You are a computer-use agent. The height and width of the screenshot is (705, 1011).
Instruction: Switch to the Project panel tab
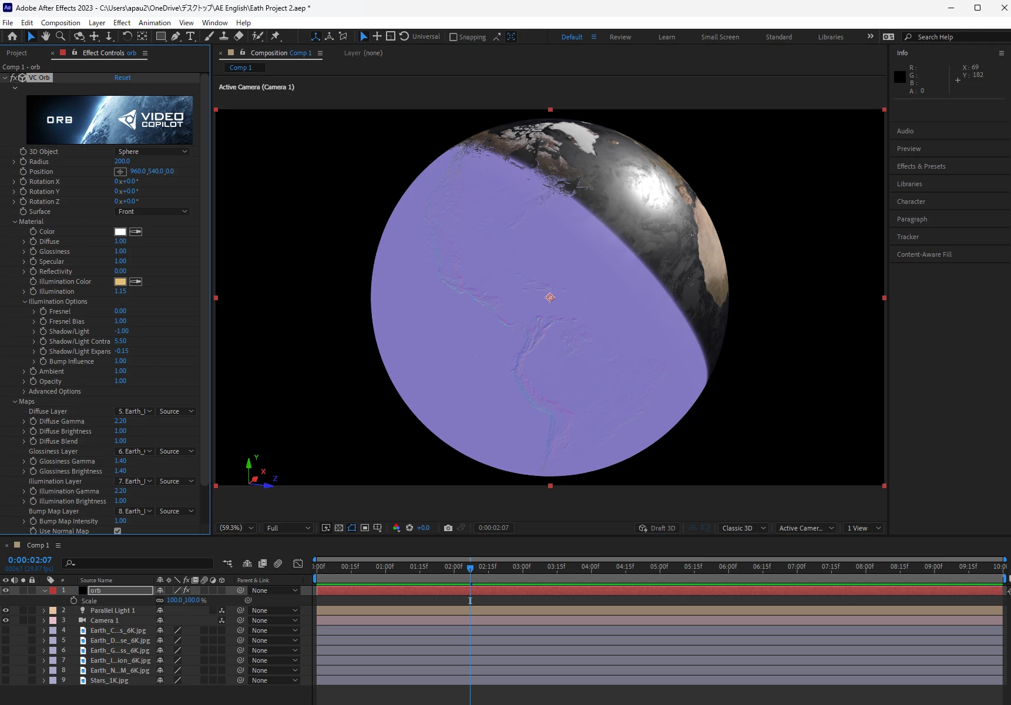16,53
